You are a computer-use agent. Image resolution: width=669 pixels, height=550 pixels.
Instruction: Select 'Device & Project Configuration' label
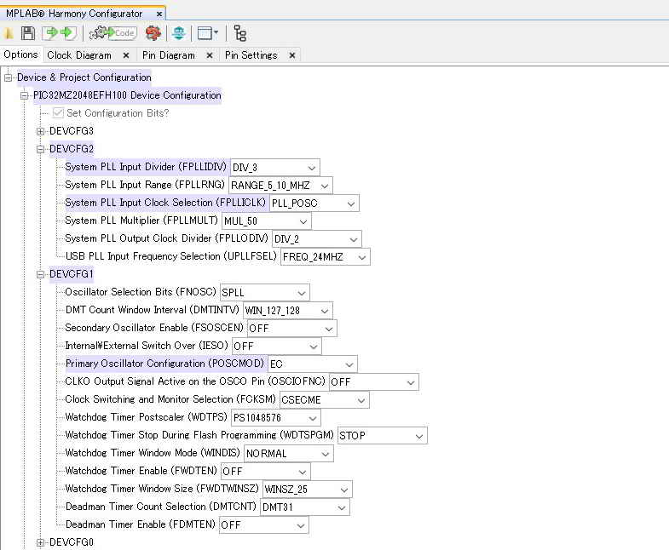click(x=84, y=77)
